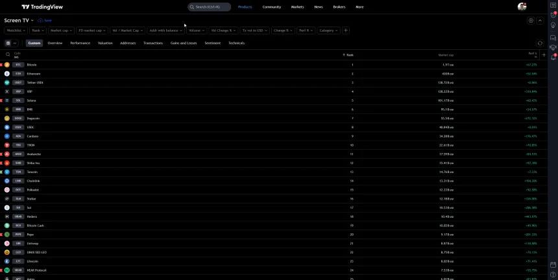Click the Cardano coin logo
Viewport: 558px width, 280px height.
click(6, 136)
